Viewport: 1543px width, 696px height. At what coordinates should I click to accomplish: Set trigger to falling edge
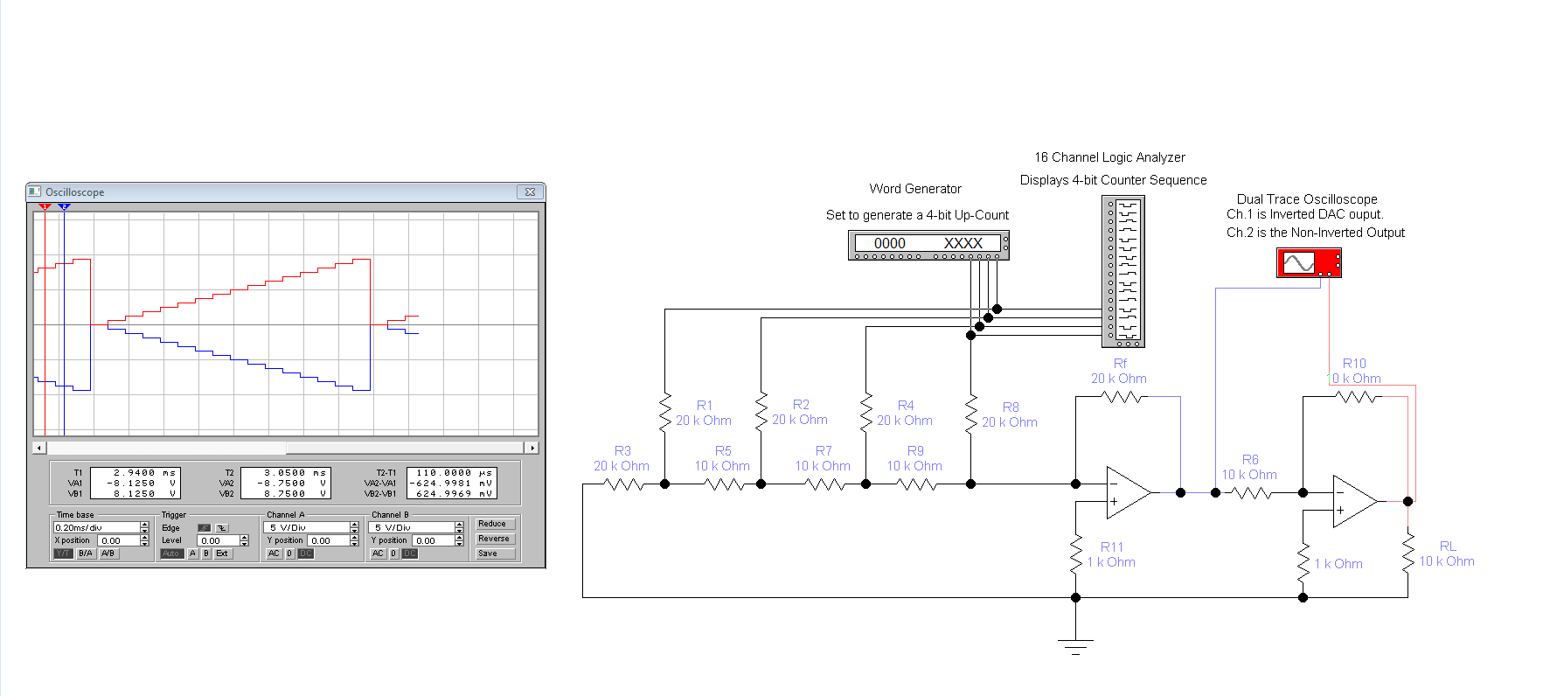(222, 528)
